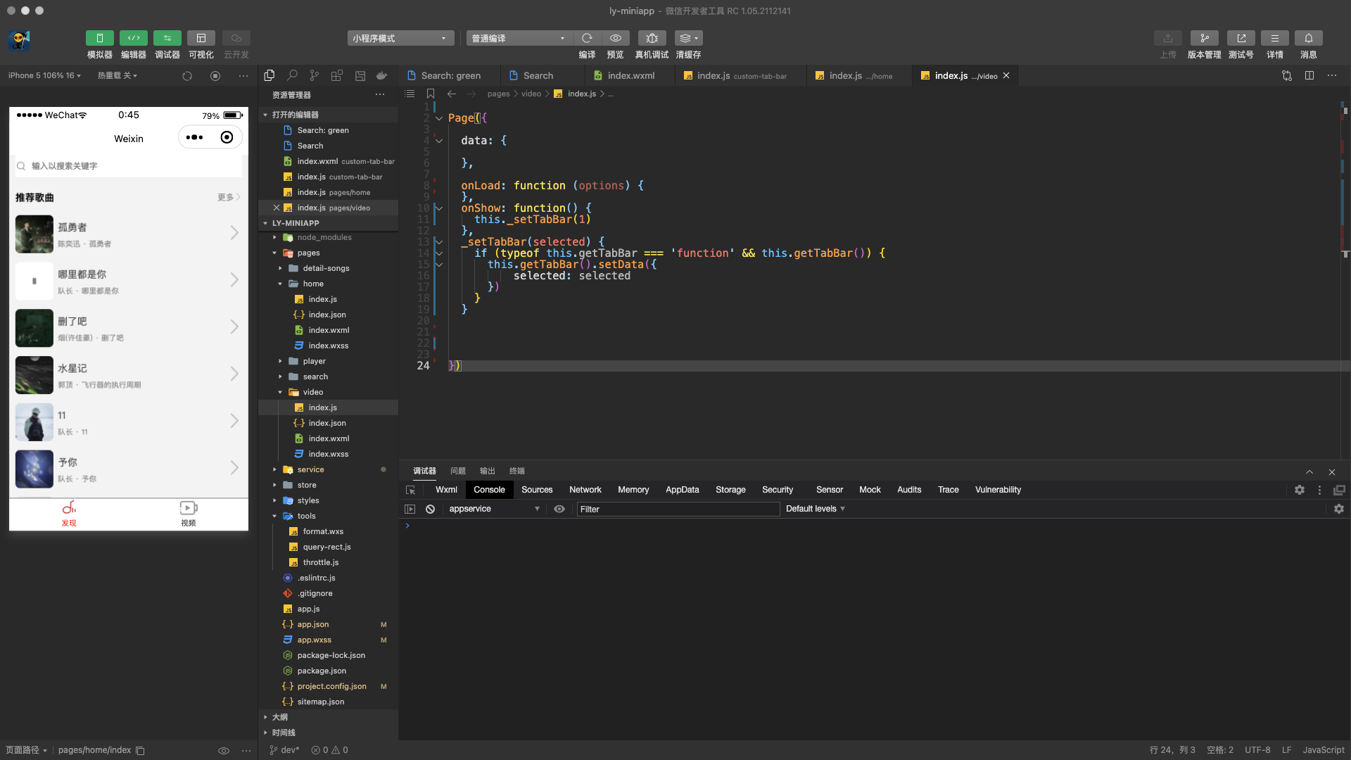Click the console Filter input field

(x=677, y=509)
